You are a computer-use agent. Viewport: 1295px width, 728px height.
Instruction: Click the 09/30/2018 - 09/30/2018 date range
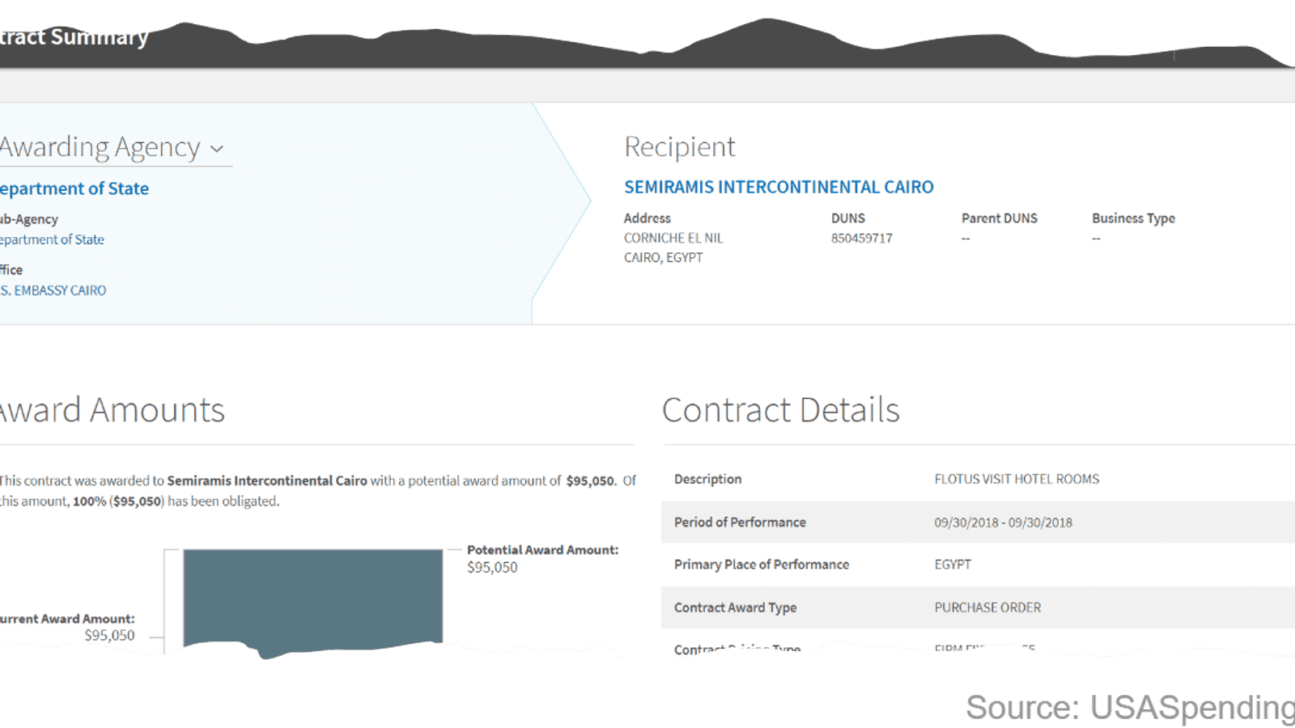tap(1003, 523)
